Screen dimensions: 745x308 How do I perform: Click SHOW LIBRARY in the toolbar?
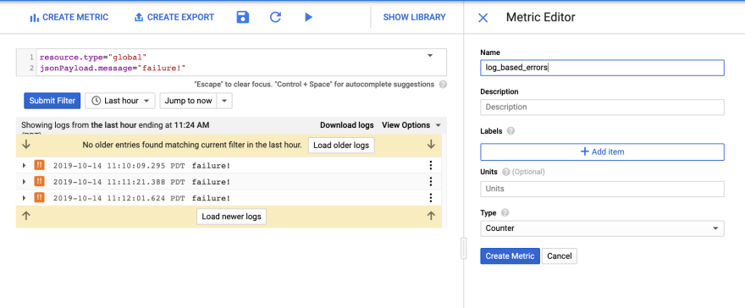(414, 18)
